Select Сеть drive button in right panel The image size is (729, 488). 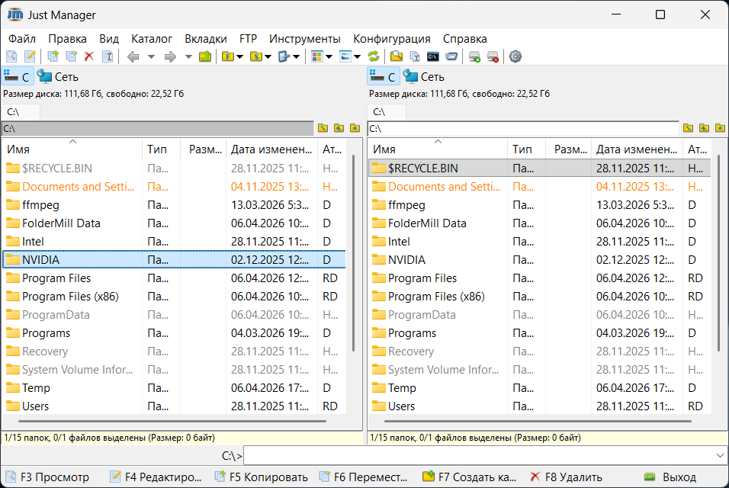click(423, 77)
